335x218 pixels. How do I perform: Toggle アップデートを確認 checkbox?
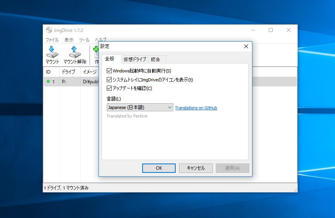pos(109,88)
